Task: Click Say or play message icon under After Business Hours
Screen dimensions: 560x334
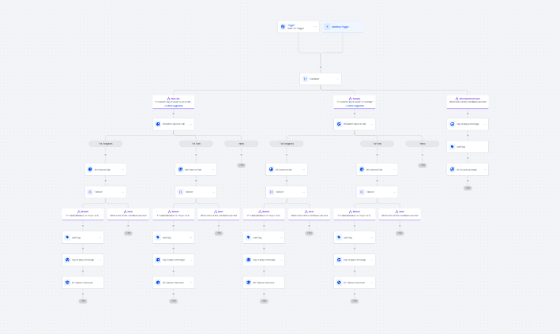Action: [x=452, y=124]
